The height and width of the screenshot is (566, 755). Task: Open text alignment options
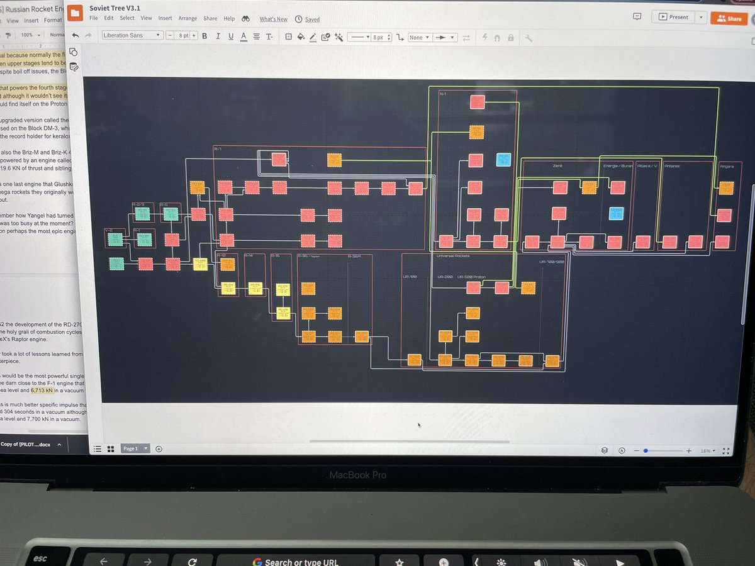[x=255, y=36]
